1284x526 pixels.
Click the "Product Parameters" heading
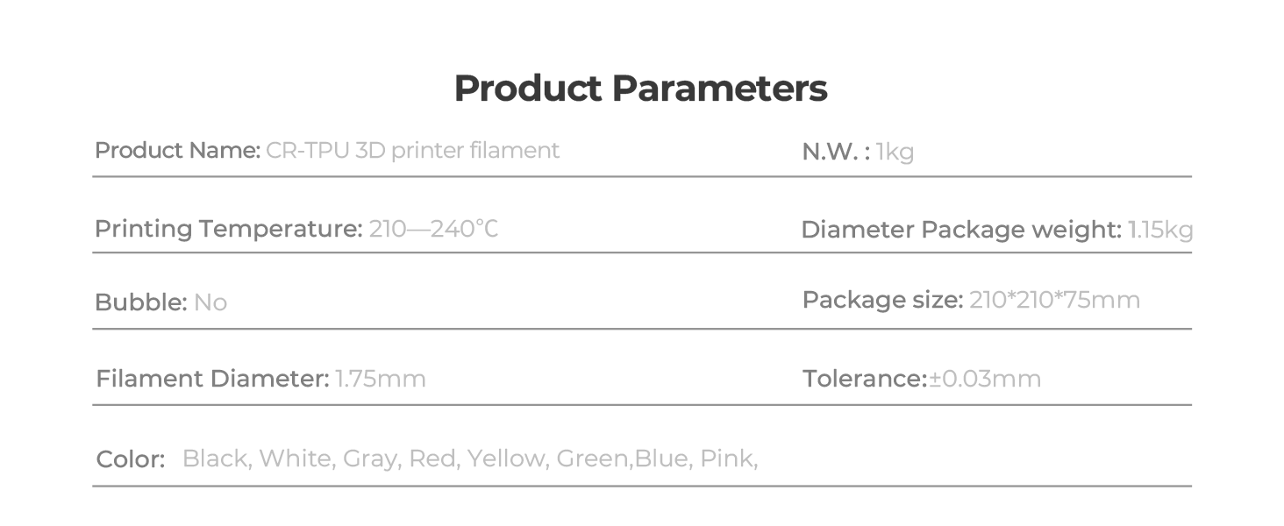pos(640,89)
